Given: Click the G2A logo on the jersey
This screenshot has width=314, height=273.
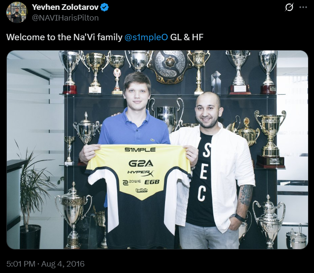Looking at the screenshot, I should coord(141,163).
